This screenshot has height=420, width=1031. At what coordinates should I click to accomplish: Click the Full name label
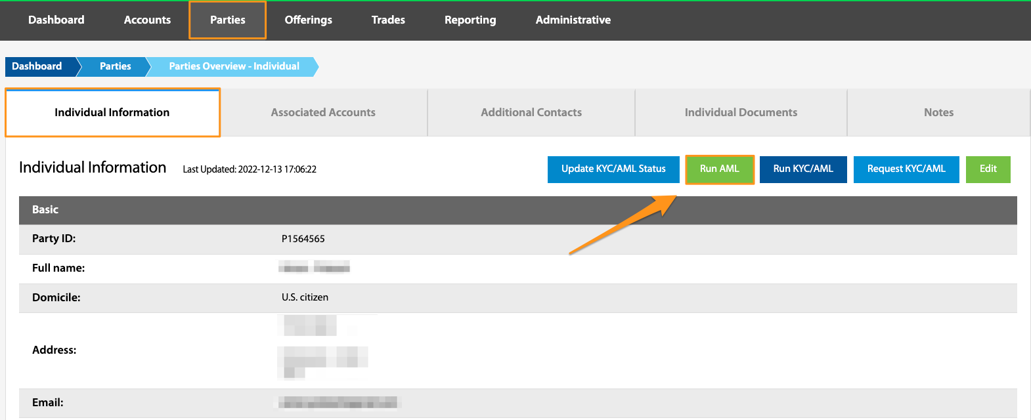tap(58, 268)
